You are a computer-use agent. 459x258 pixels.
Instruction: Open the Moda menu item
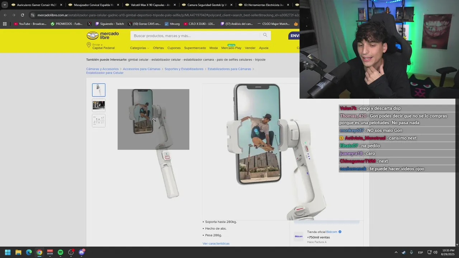point(213,48)
